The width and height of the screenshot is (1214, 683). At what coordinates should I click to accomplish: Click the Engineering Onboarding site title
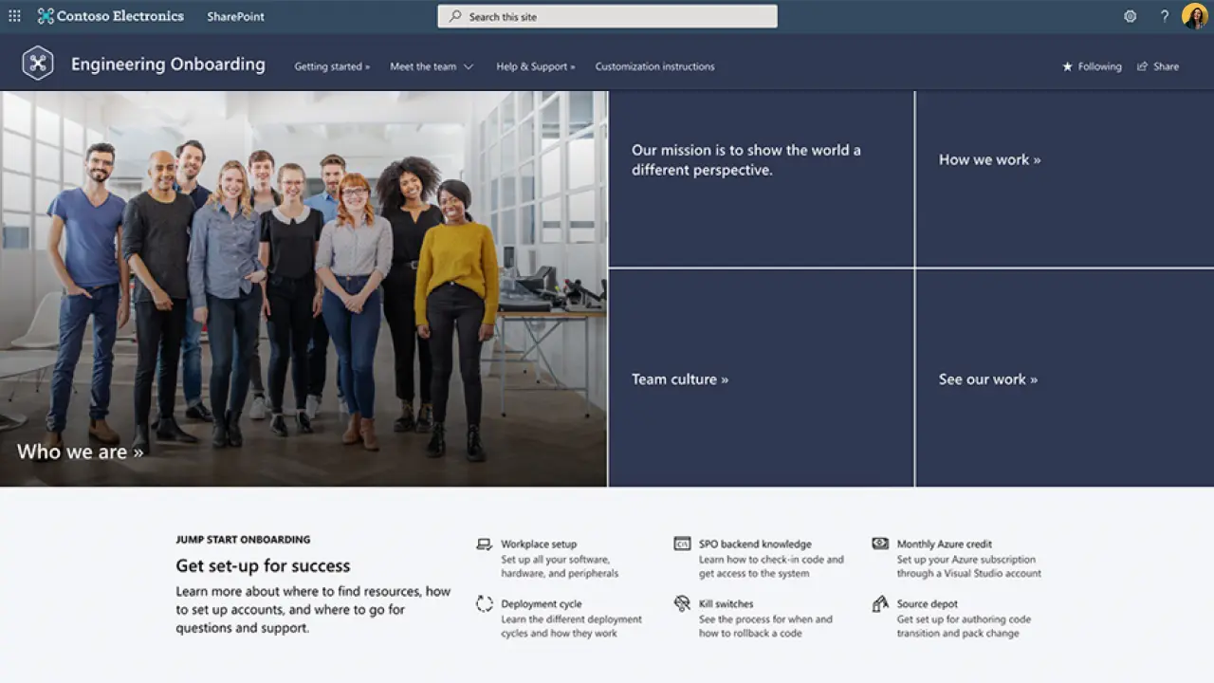click(x=168, y=65)
